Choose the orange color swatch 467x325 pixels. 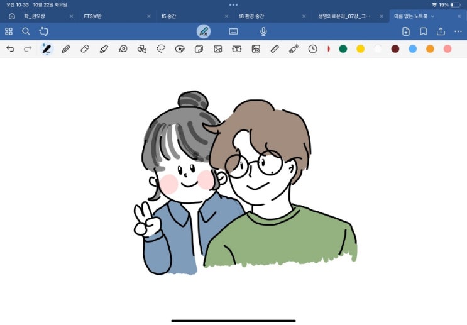tap(430, 49)
